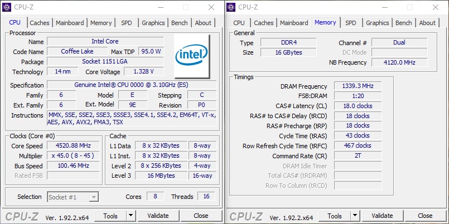This screenshot has height=224, width=449.
Task: Select the Memory tab in the right window
Action: click(x=325, y=22)
